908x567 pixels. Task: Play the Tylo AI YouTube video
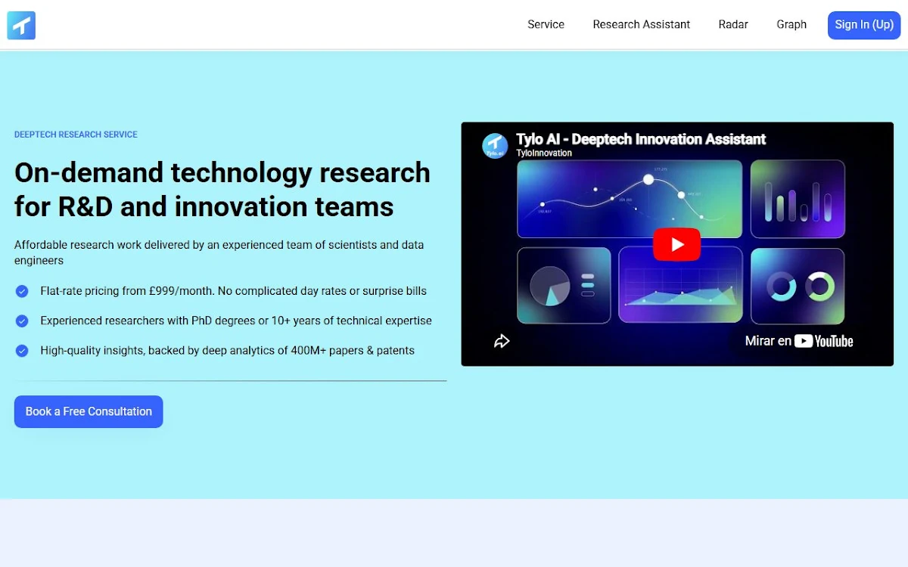pyautogui.click(x=677, y=244)
